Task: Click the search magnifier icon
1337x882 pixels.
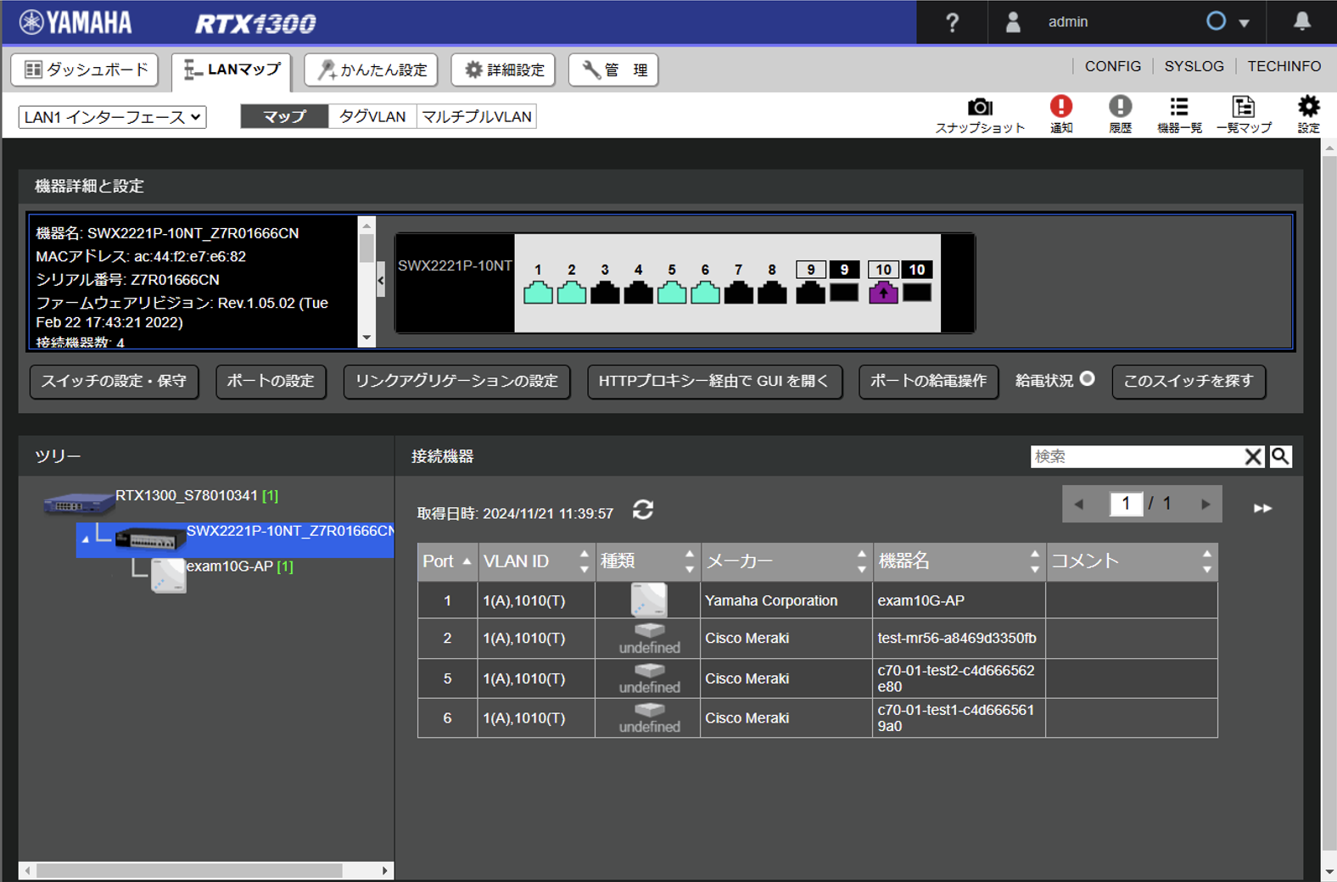Action: coord(1280,456)
